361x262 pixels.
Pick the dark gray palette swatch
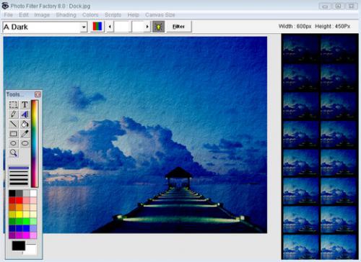click(x=19, y=193)
